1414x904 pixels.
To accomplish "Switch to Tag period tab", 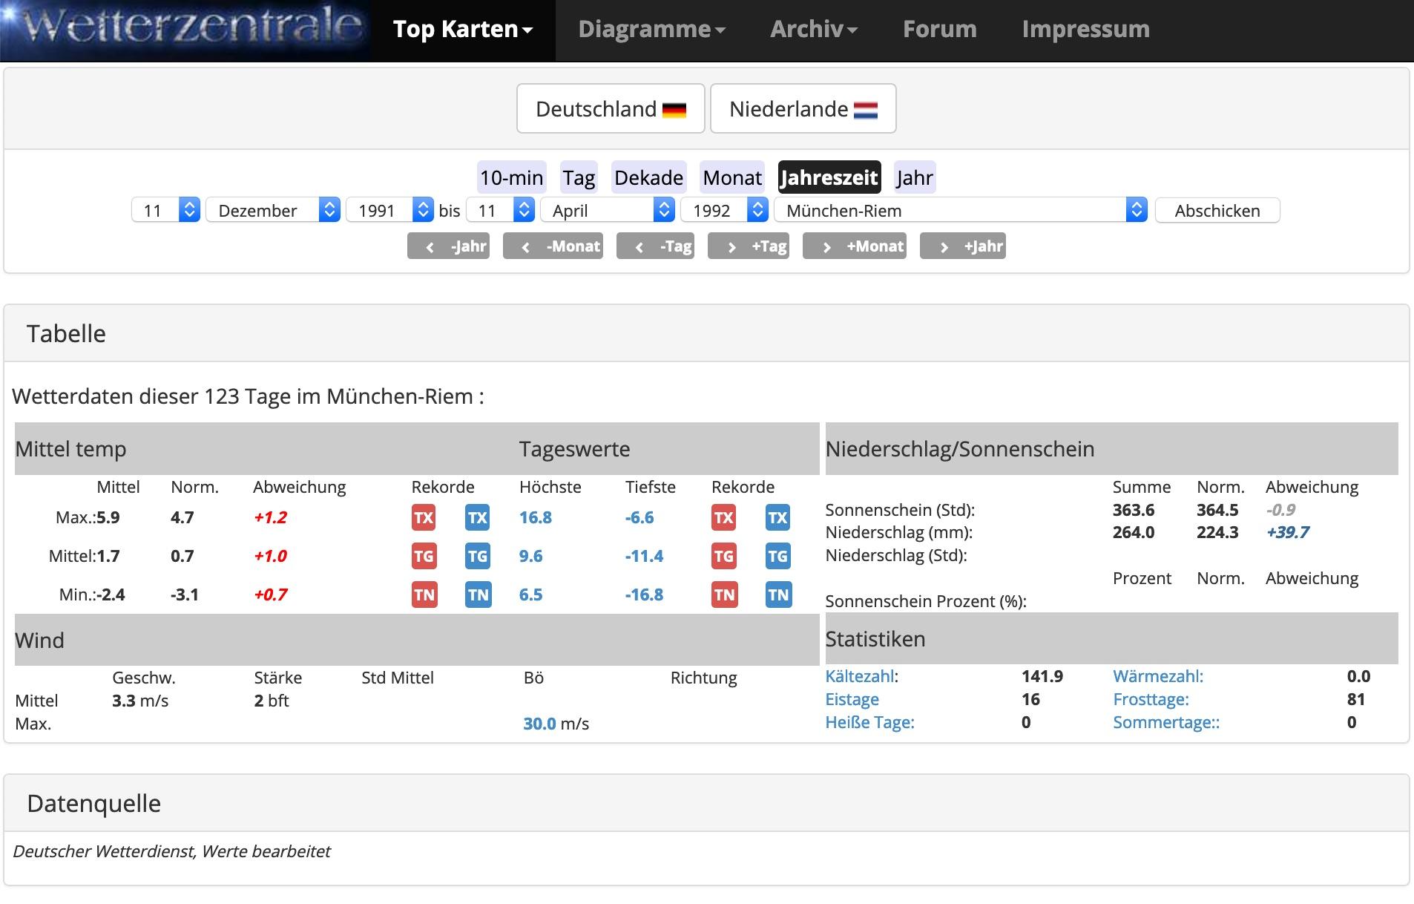I will [x=579, y=177].
